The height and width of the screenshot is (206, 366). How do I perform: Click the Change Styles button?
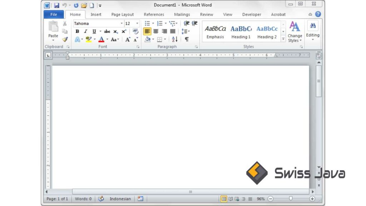coord(295,34)
